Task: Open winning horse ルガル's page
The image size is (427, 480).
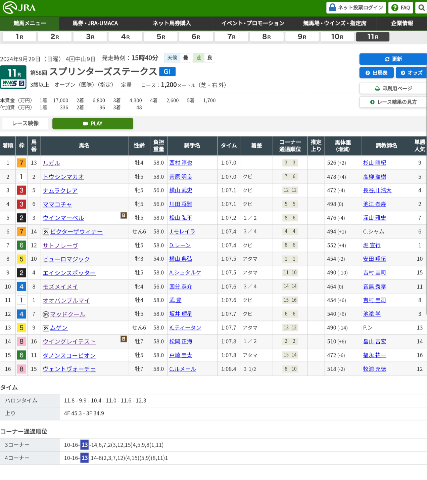Action: point(51,163)
